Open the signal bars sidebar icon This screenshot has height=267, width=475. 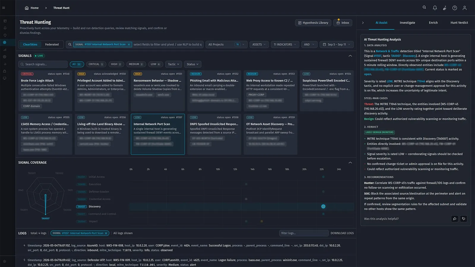[5, 50]
